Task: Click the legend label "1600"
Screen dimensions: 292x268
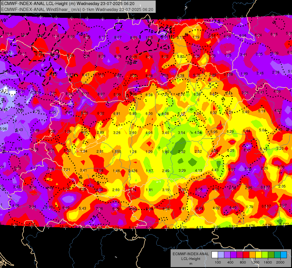Action: [x=268, y=262]
